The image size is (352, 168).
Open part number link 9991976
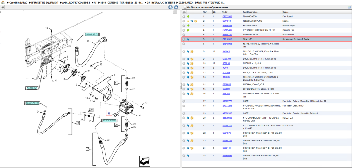(226, 133)
